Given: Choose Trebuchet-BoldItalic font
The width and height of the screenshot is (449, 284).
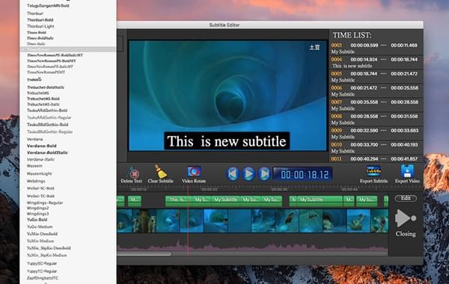Looking at the screenshot, I should (46, 87).
